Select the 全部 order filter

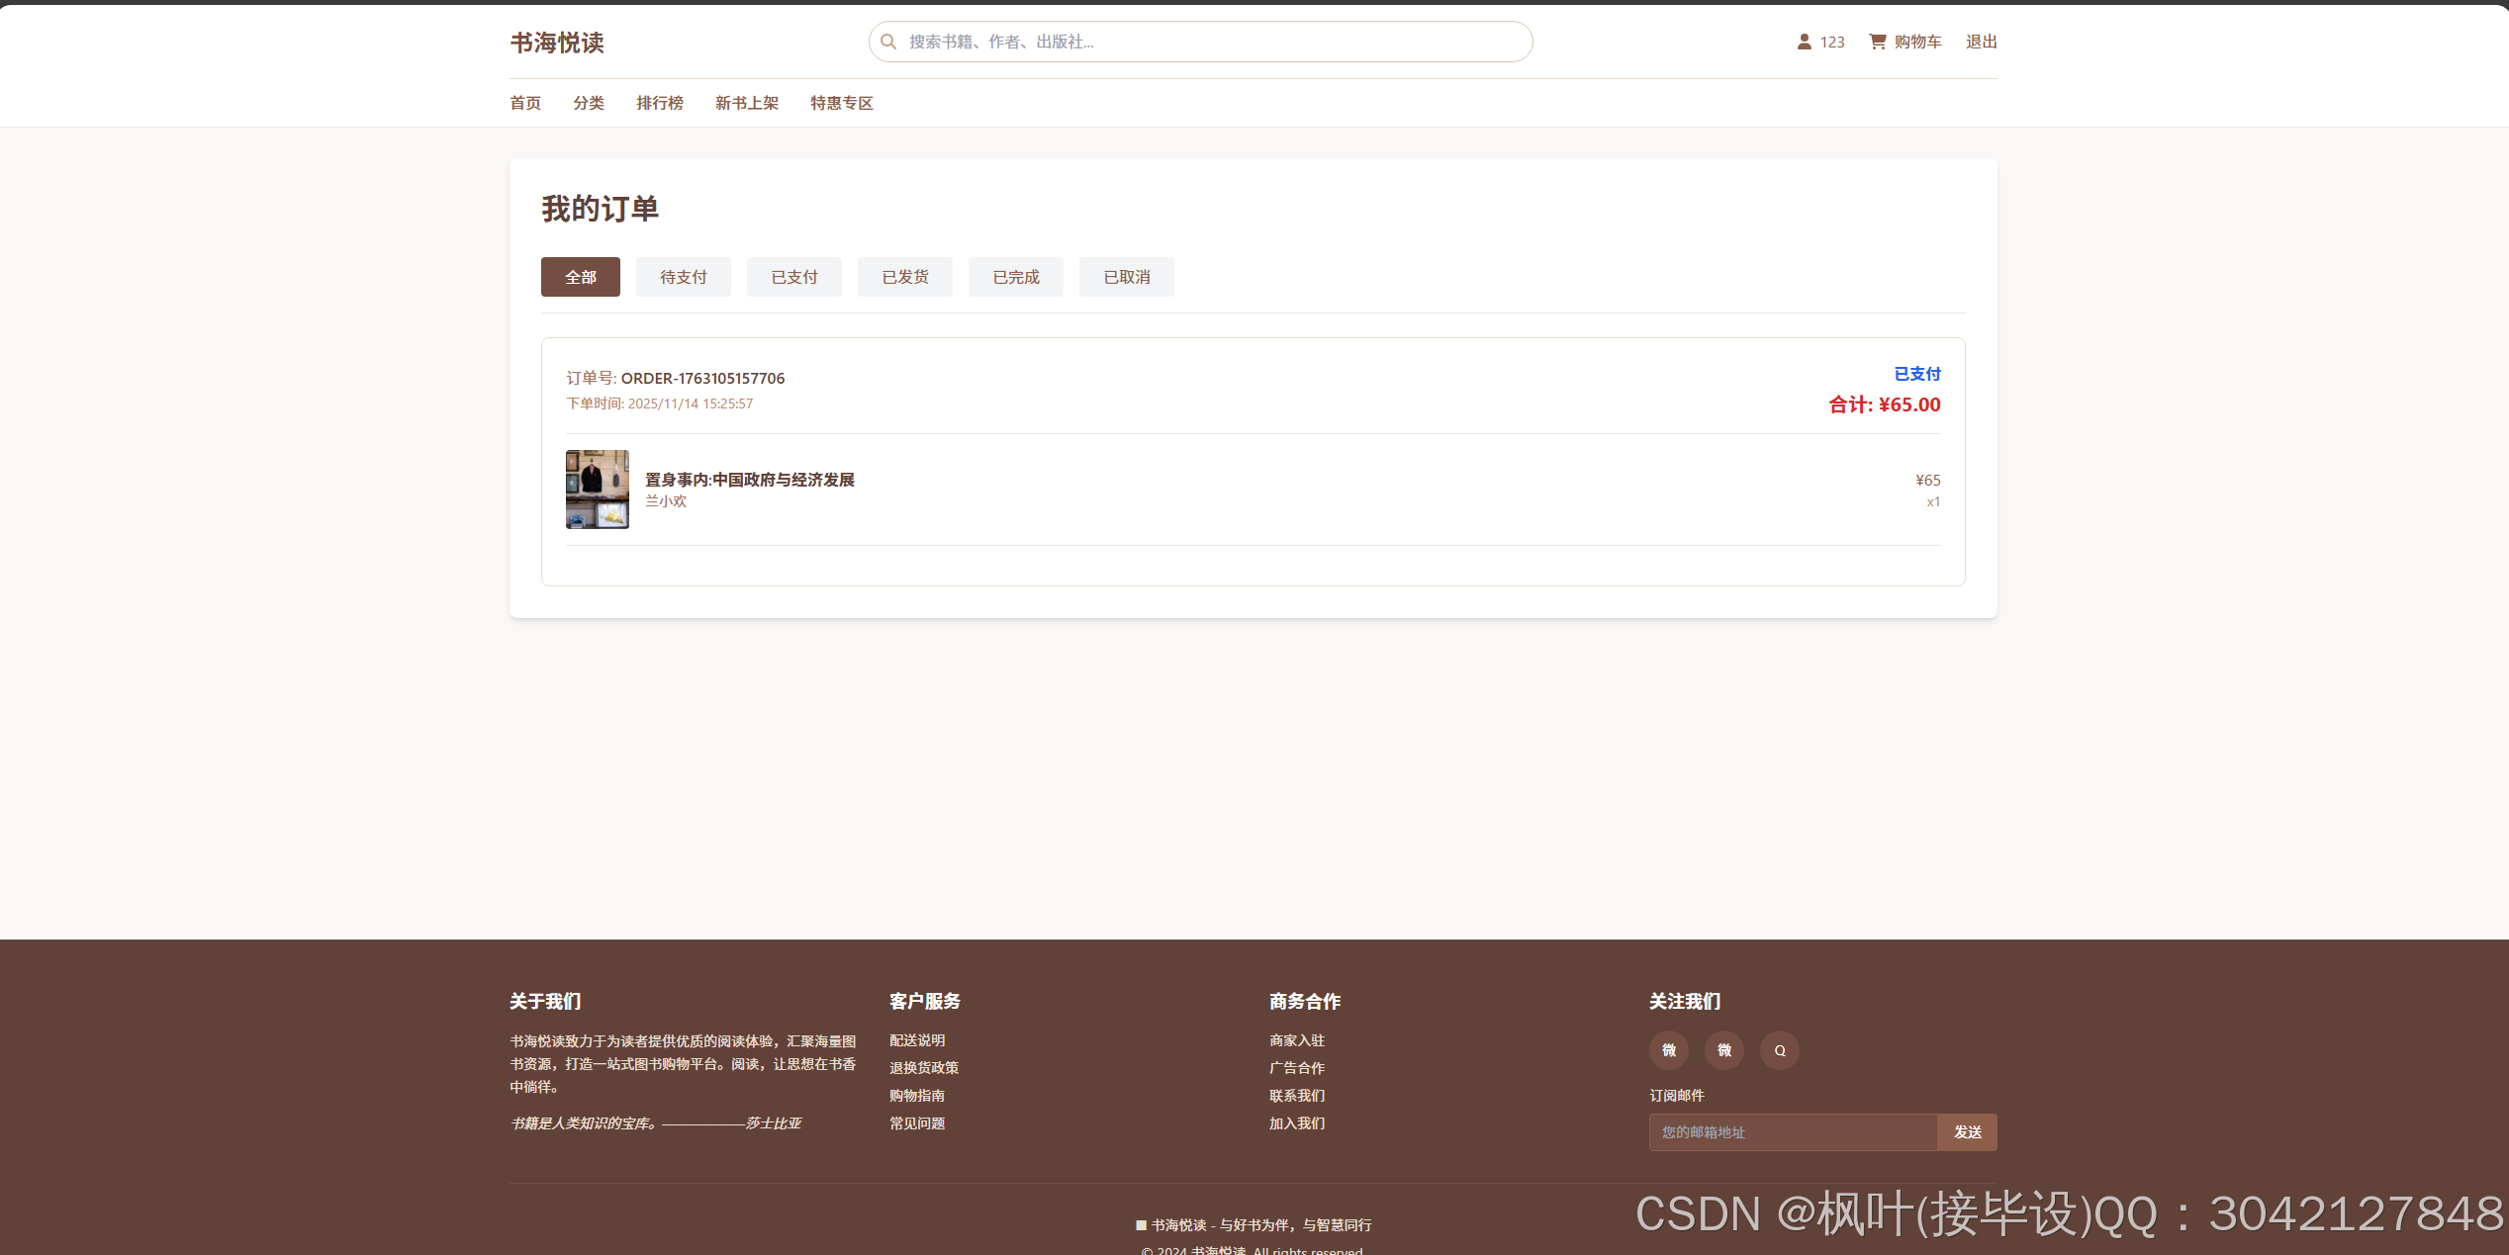pyautogui.click(x=580, y=277)
